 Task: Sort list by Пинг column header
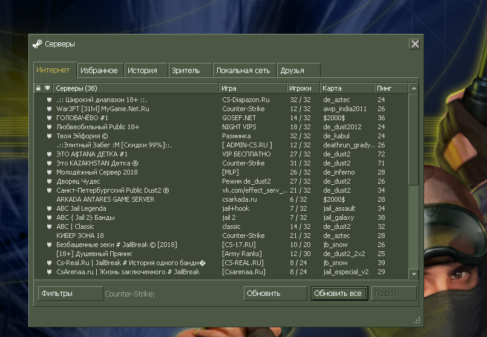[x=391, y=88]
